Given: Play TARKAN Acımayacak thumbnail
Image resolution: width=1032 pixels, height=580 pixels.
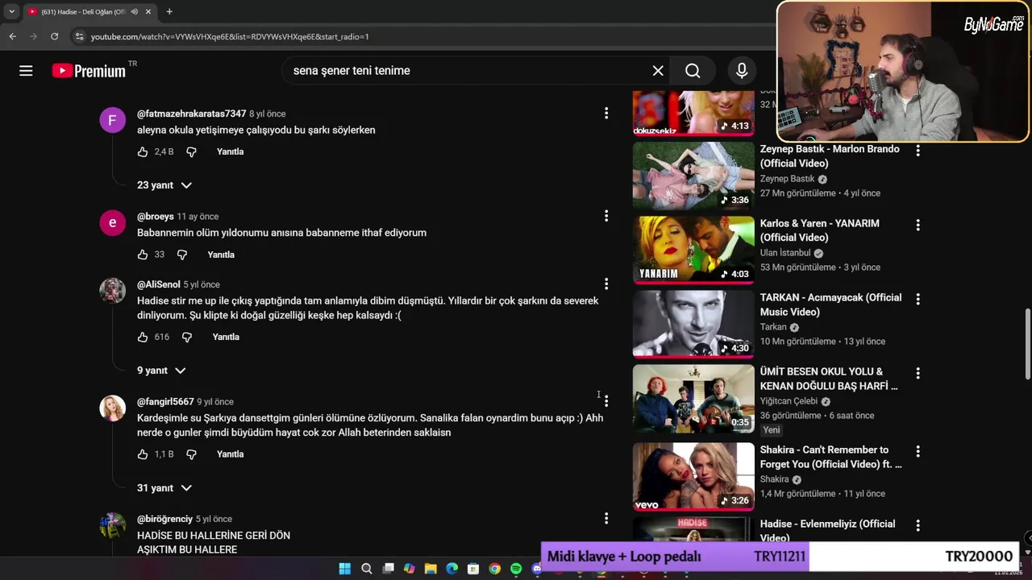Looking at the screenshot, I should tap(693, 324).
